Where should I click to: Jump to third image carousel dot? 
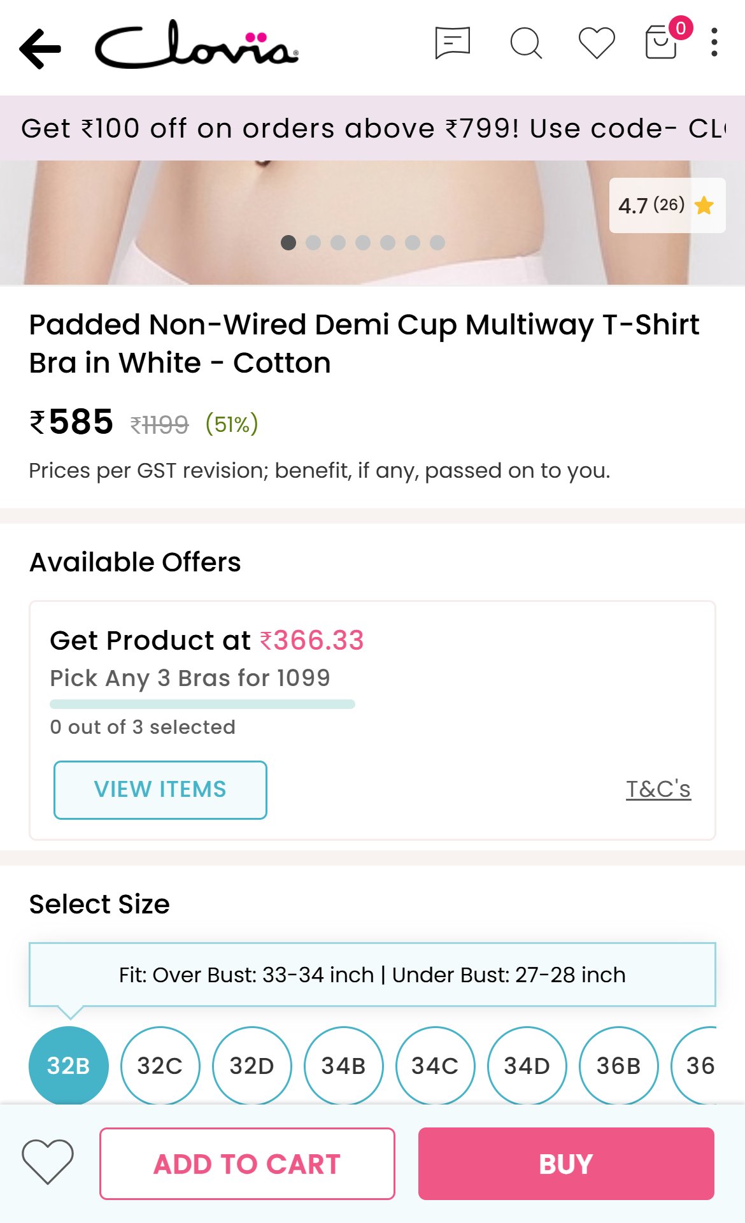pos(338,243)
